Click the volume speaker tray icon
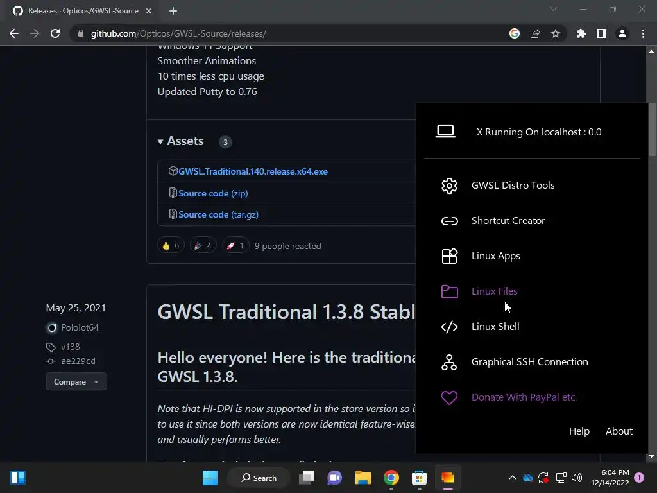The height and width of the screenshot is (493, 657). point(577,478)
